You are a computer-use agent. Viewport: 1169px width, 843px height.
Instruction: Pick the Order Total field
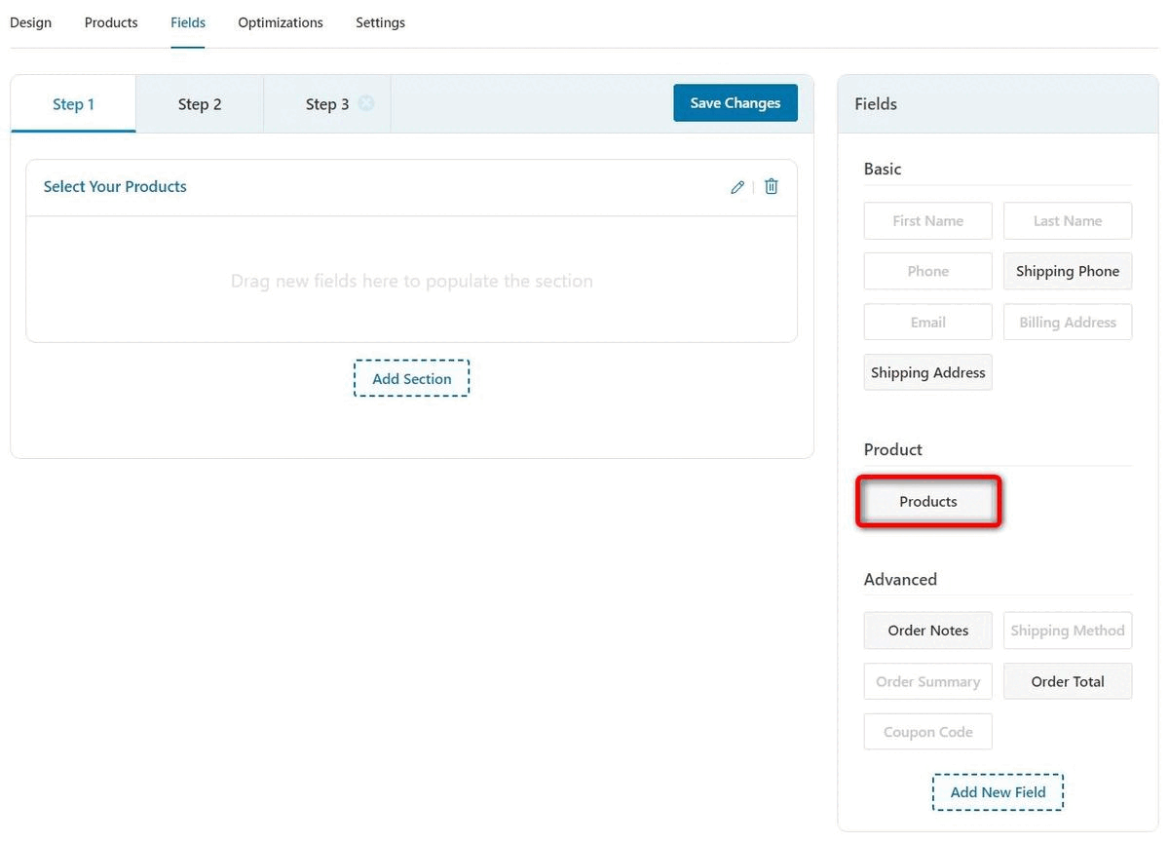[x=1068, y=681]
